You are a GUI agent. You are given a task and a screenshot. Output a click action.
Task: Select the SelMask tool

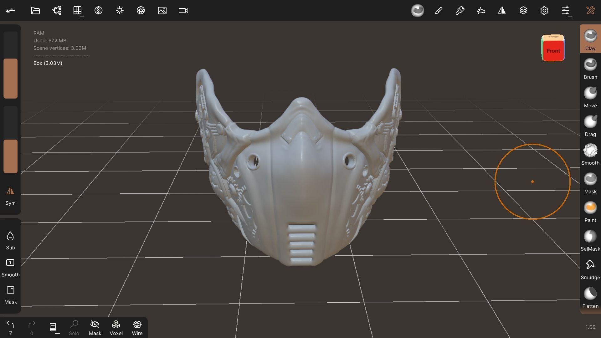point(590,240)
